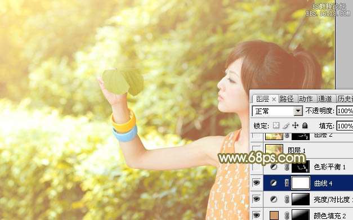Click the 亮度/对比度 adjustment layer icon
This screenshot has width=353, height=220.
click(274, 199)
